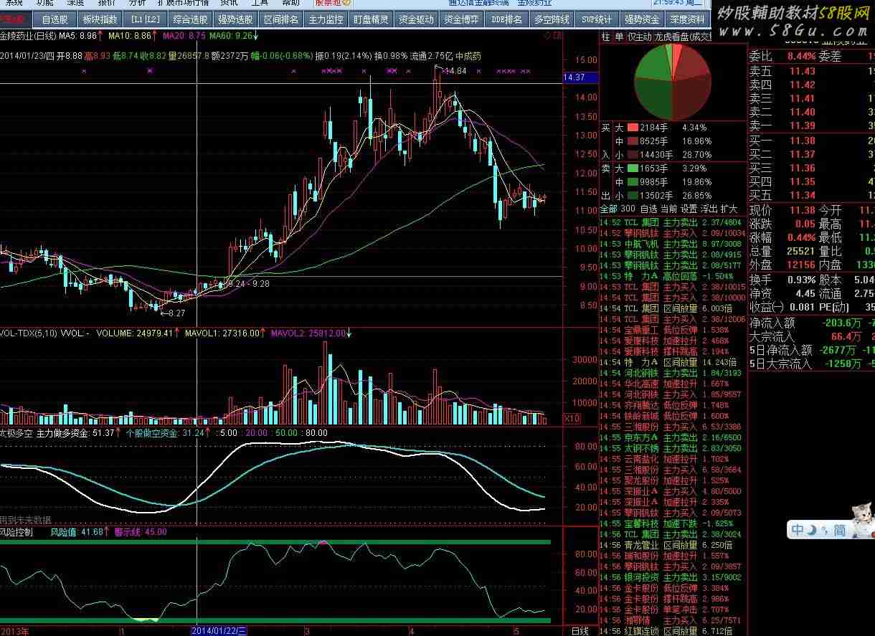Click the buy/sell volume pie chart
The image size is (875, 636).
coord(673,80)
